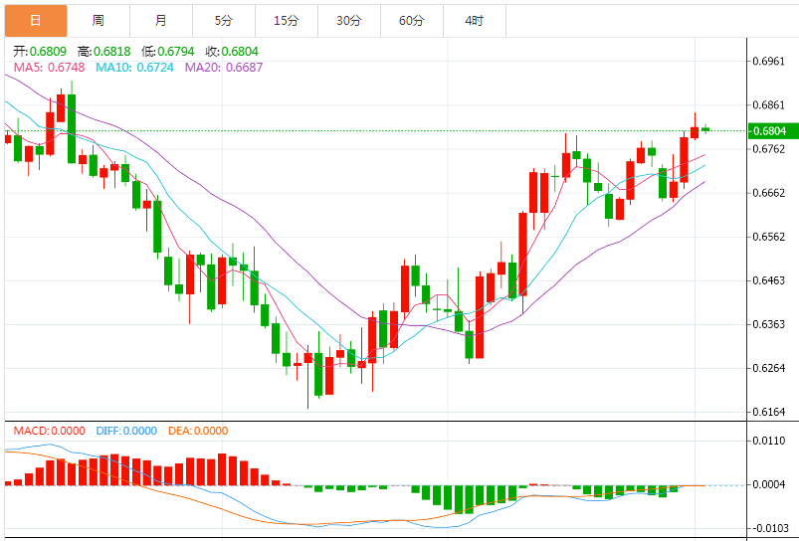Click the MA5: 0.6748 indicator label
This screenshot has width=799, height=541.
49,68
